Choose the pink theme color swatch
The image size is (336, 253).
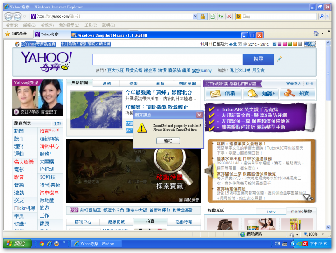(285, 44)
